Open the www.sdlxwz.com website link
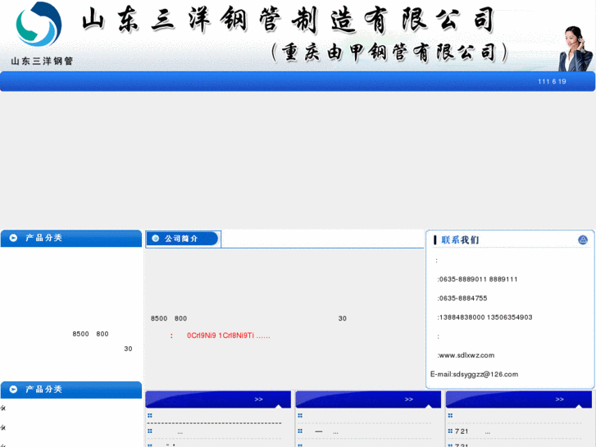Screen dimensions: 596x447 pyautogui.click(x=466, y=355)
